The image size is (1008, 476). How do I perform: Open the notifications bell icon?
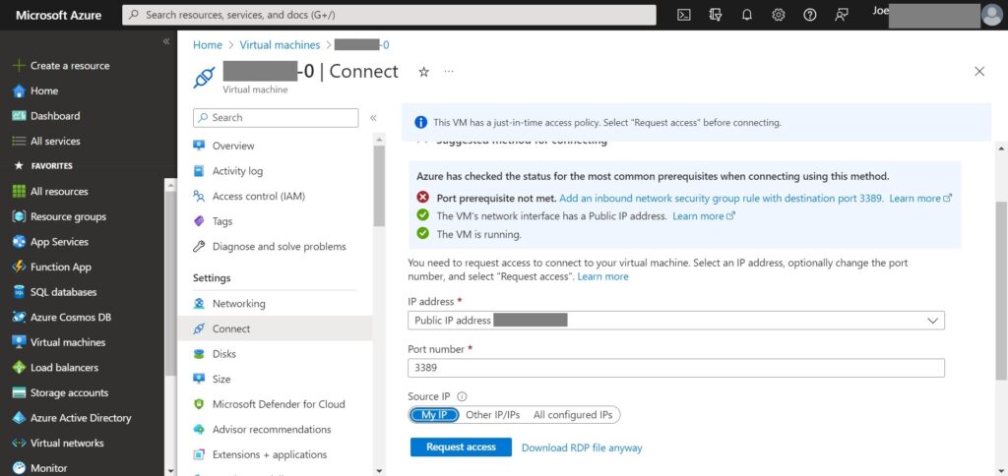coord(746,15)
